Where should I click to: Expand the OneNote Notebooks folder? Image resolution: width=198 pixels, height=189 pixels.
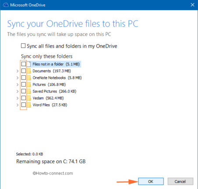pyautogui.click(x=18, y=78)
